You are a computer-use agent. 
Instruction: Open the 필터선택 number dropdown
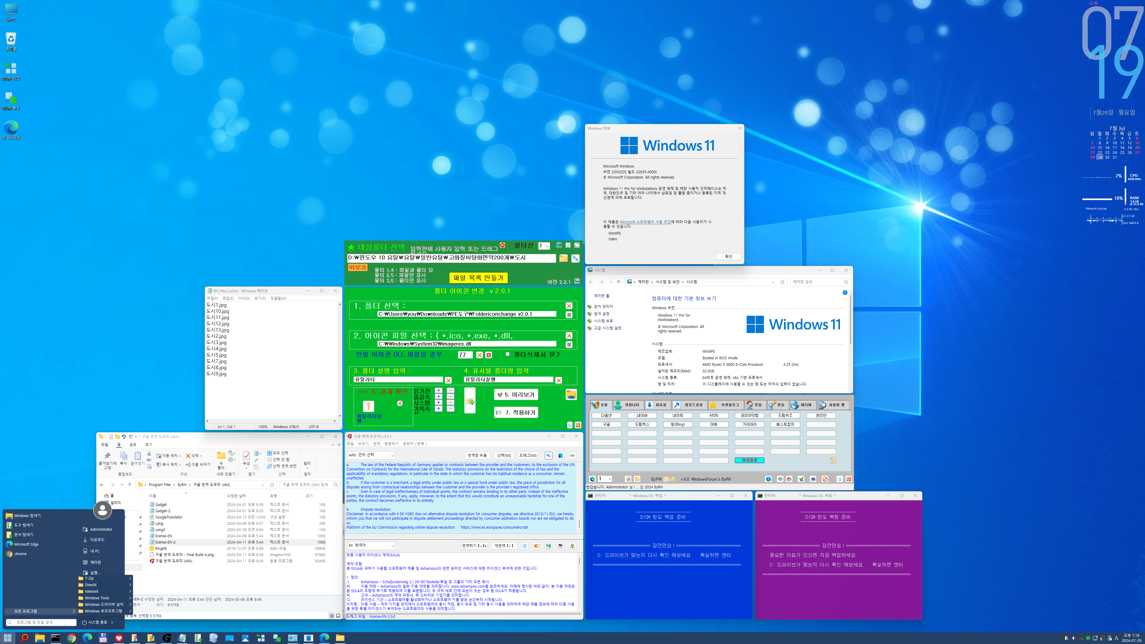click(x=544, y=246)
